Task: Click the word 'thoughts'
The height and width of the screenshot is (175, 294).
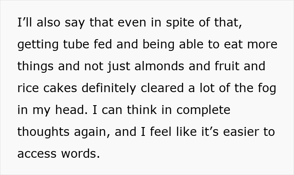Action: point(44,132)
